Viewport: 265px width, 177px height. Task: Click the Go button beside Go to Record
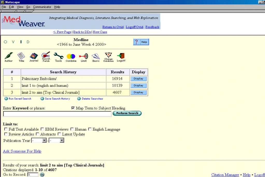[x=42, y=175]
